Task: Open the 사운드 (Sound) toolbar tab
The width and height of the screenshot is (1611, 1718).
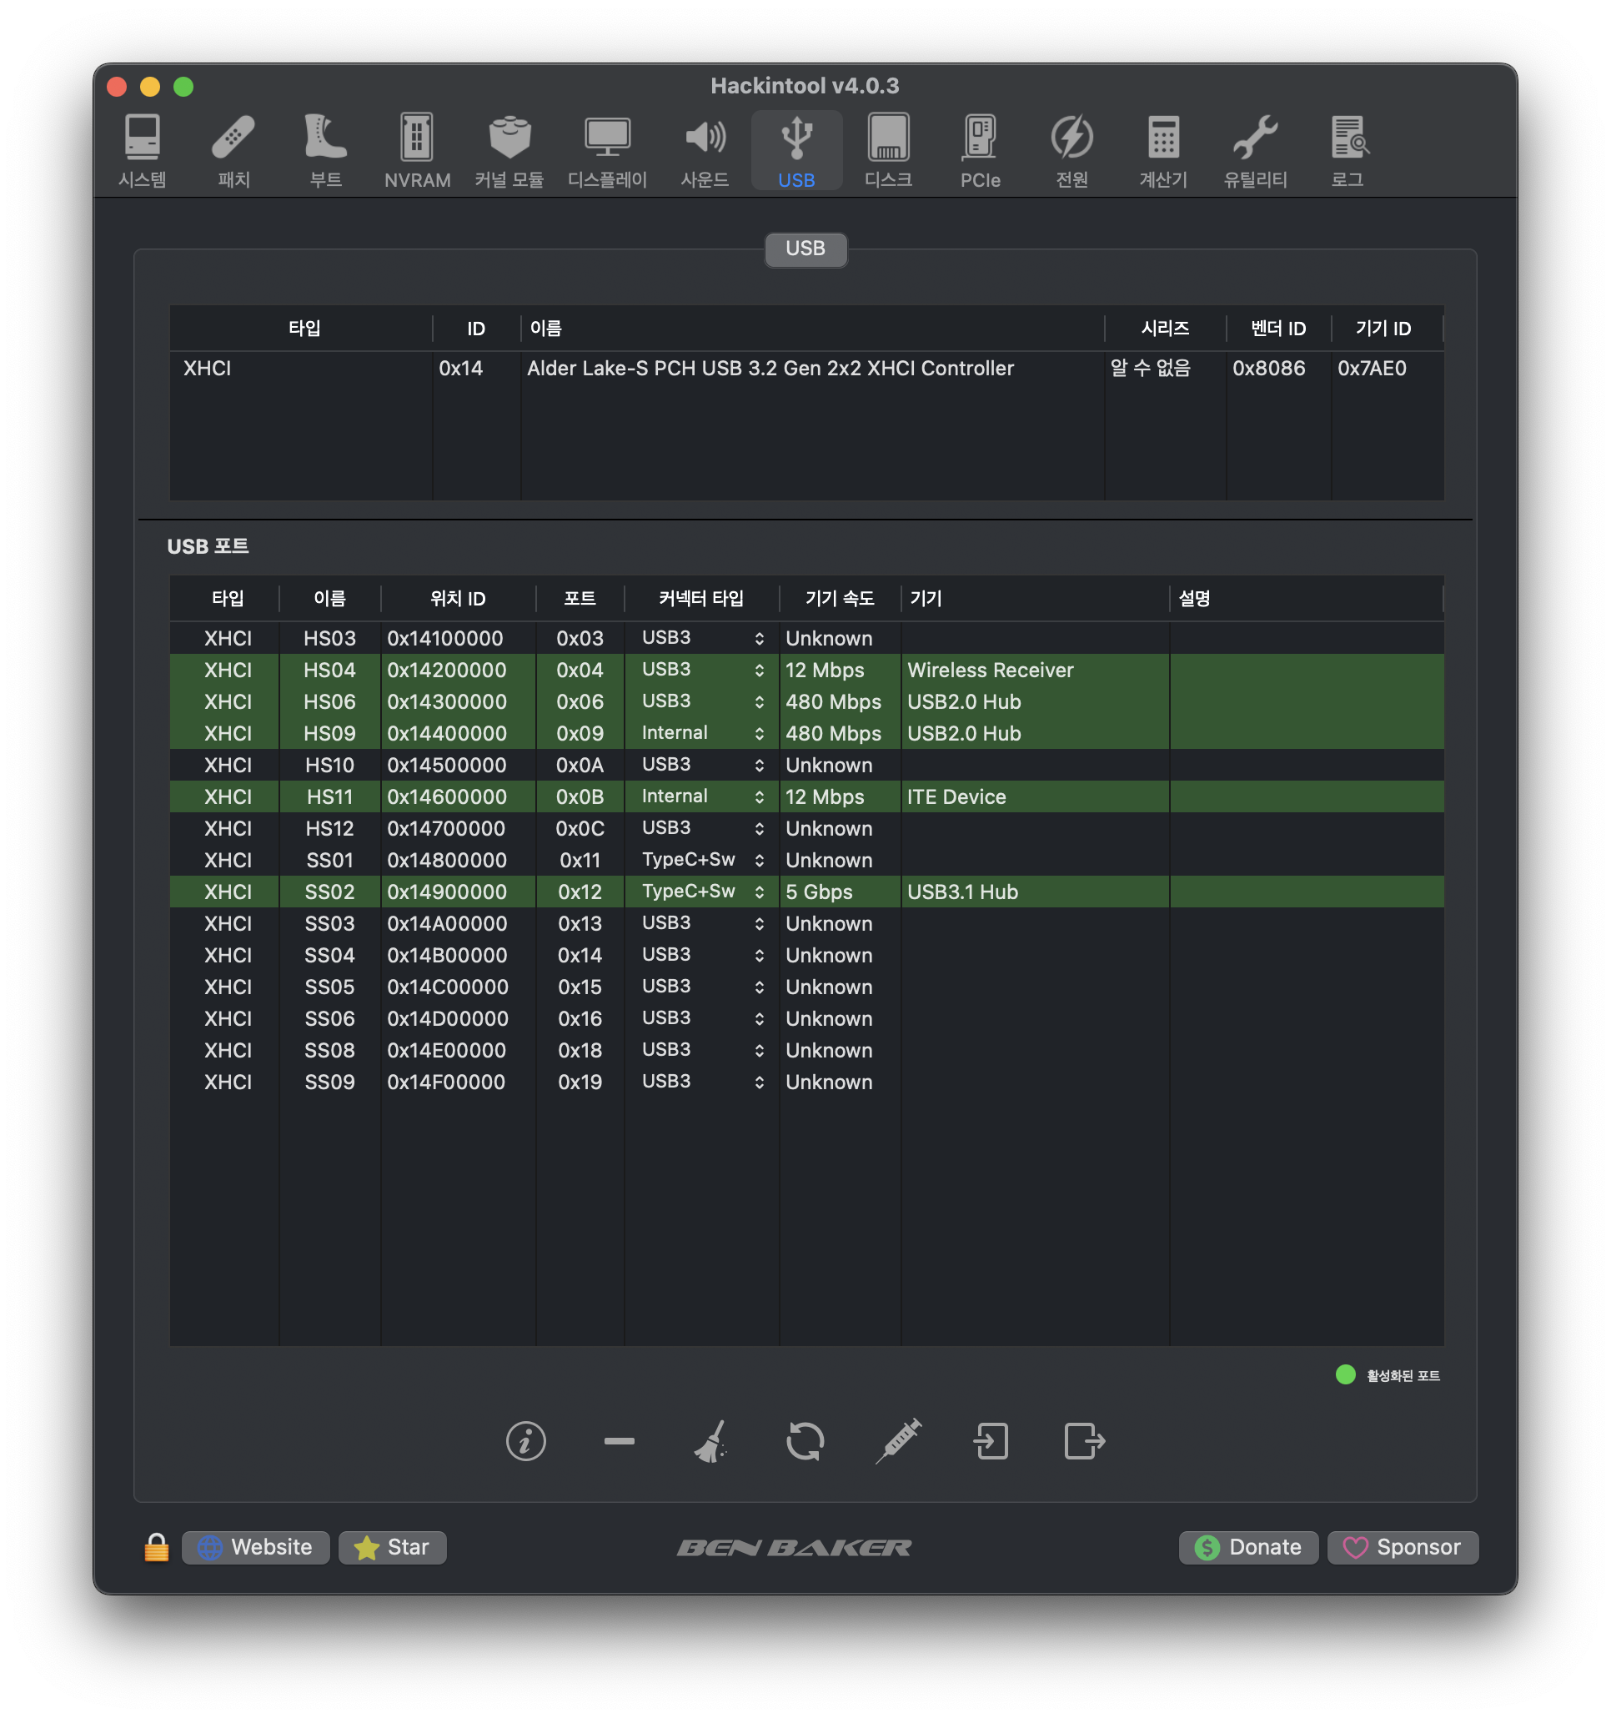Action: (705, 150)
